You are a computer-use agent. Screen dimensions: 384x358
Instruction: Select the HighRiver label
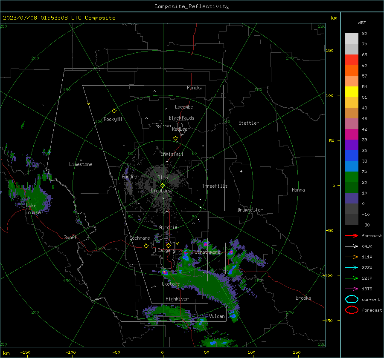[x=177, y=299]
